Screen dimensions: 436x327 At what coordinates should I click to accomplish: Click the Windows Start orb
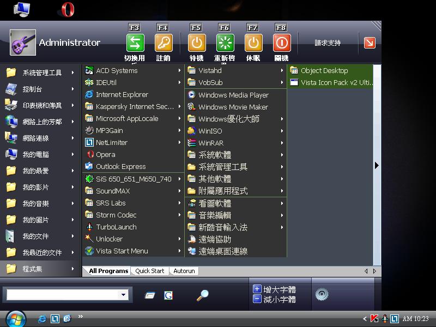[16, 319]
